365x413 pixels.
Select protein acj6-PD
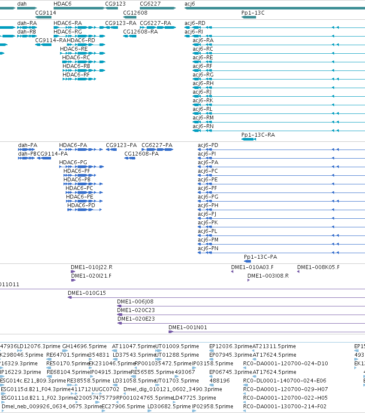[x=208, y=145]
